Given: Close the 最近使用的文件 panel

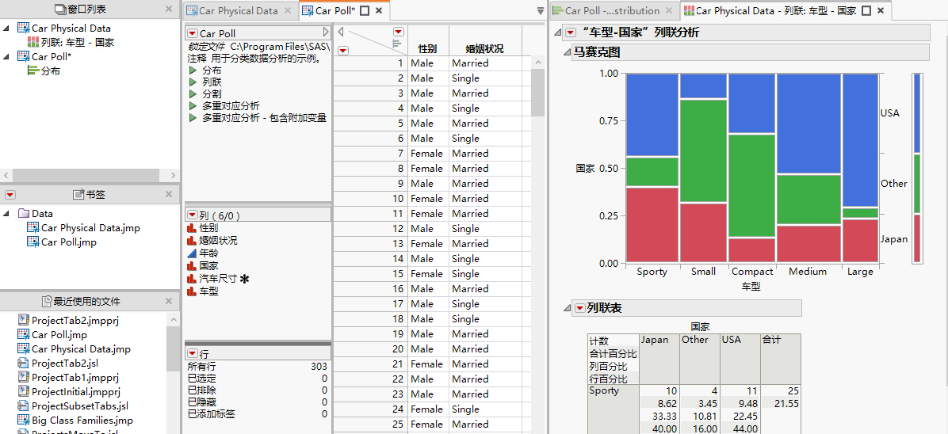Looking at the screenshot, I should (x=169, y=300).
